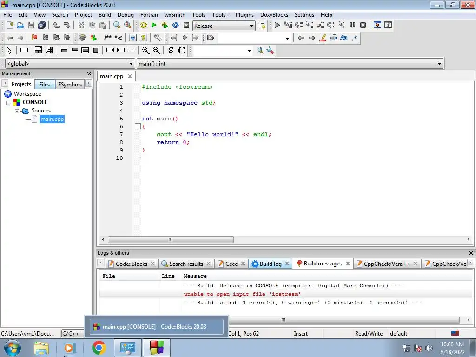
Task: Select the iostream error message row
Action: coord(286,294)
